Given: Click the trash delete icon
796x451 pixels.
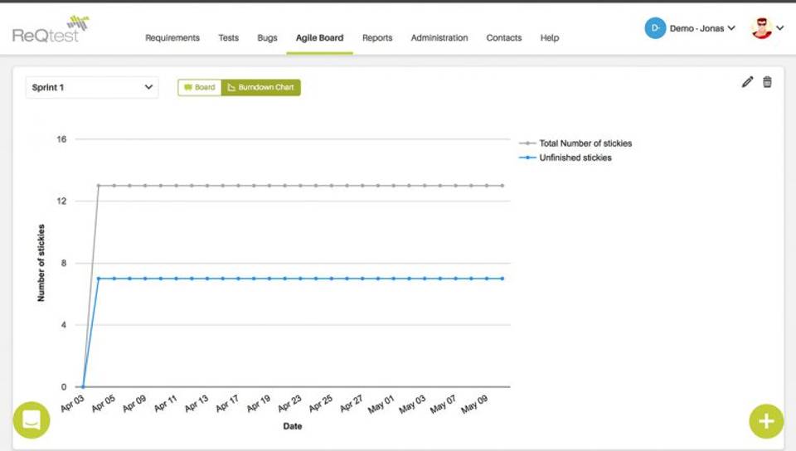Looking at the screenshot, I should tap(767, 82).
